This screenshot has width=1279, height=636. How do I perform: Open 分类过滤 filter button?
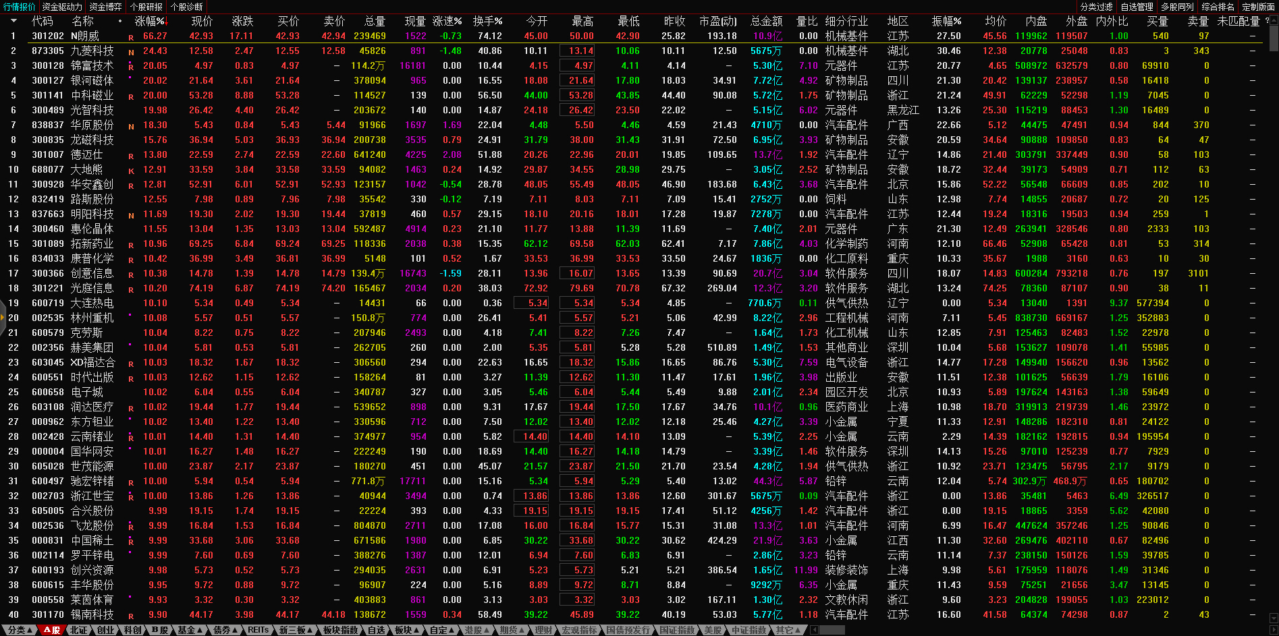[1096, 7]
